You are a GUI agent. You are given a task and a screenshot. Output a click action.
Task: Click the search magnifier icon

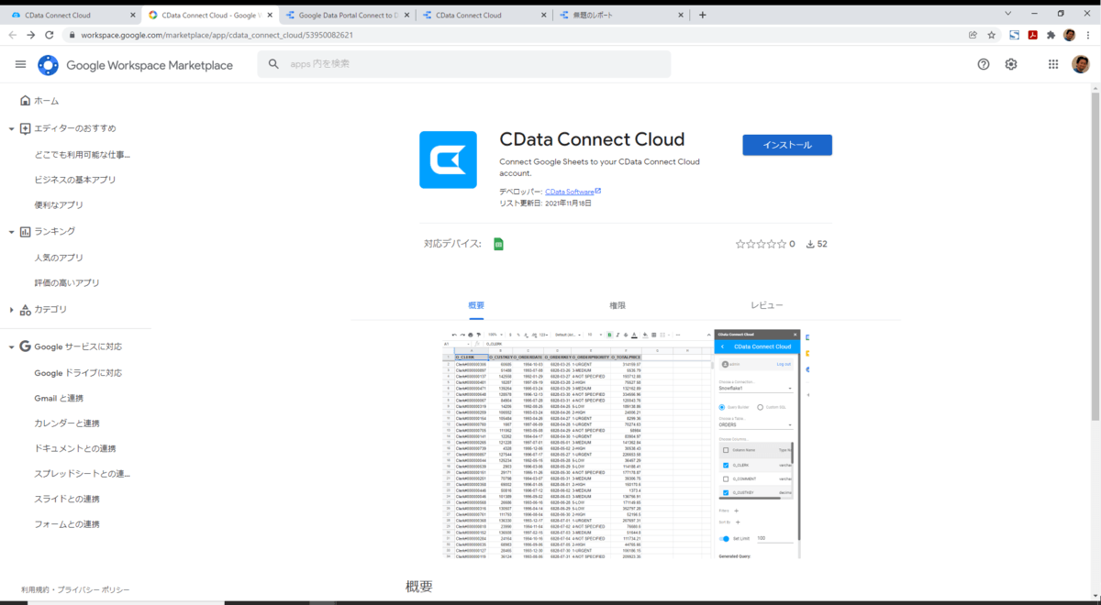[x=274, y=64]
